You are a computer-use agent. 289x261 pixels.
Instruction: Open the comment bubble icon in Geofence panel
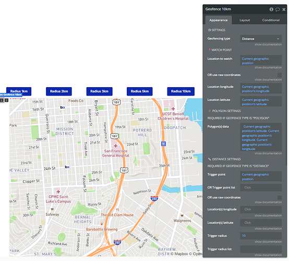(278, 9)
